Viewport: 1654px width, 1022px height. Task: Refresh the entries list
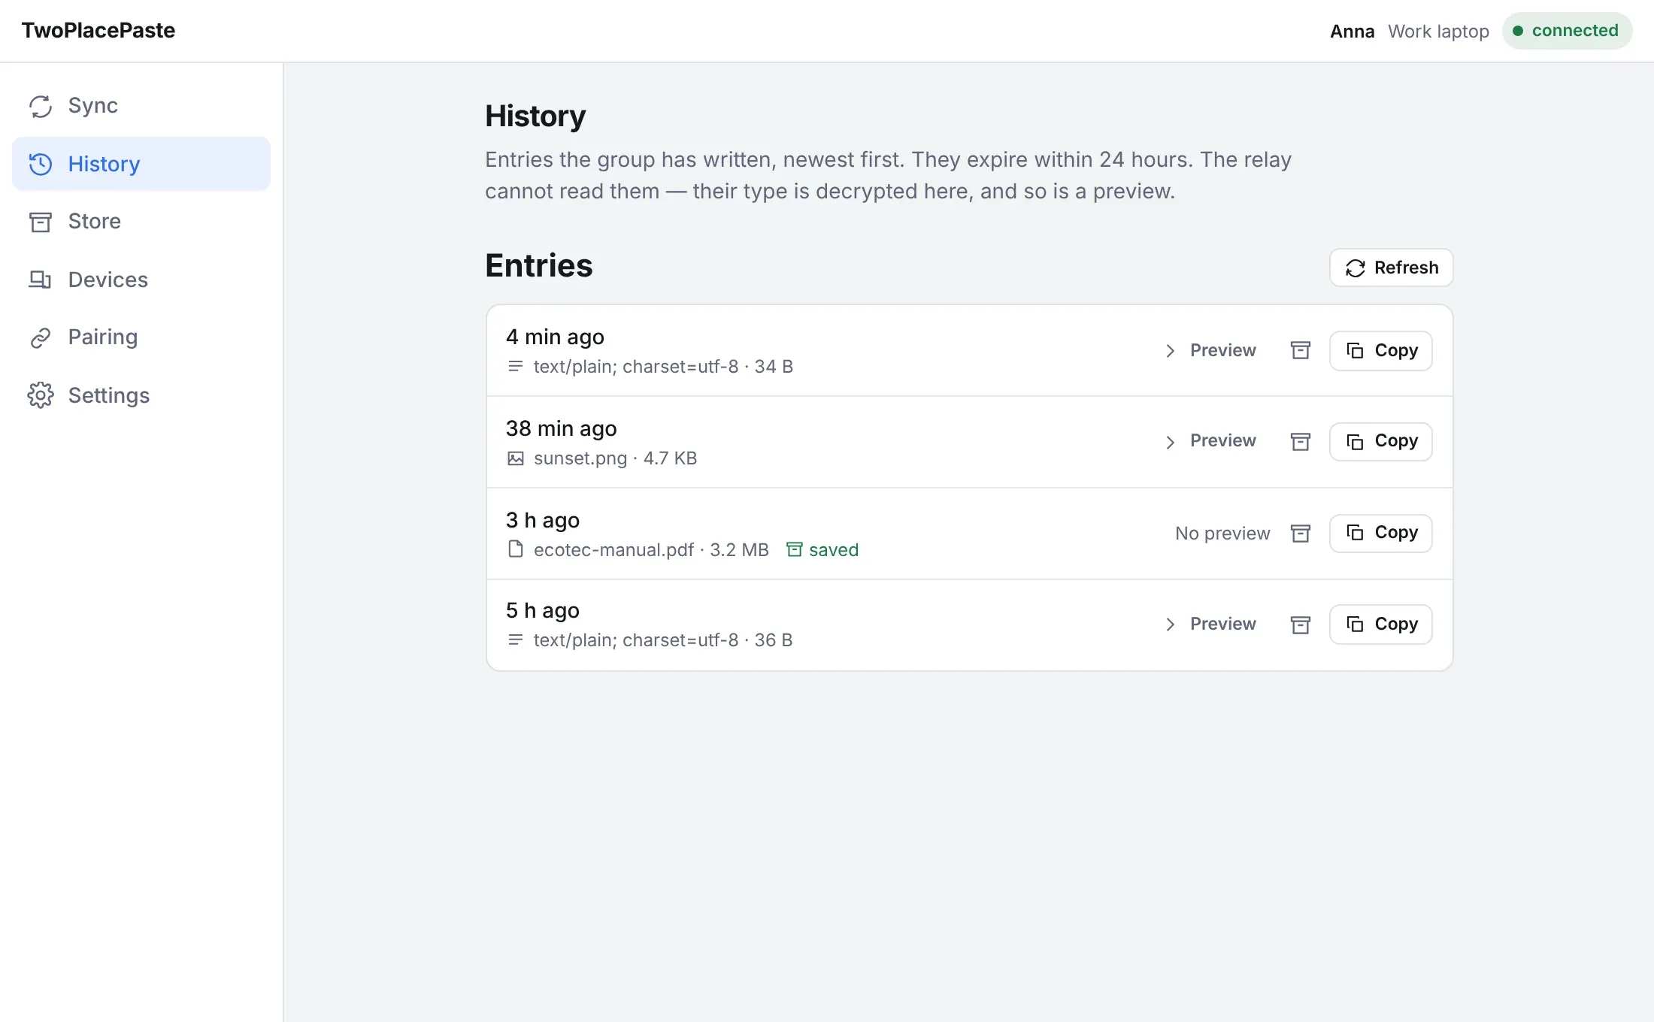[1391, 268]
